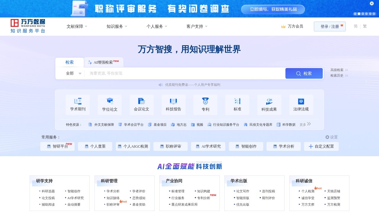Screen dimensions: 379x213
Task: Open the 设置 settings gear
Action: [332, 137]
